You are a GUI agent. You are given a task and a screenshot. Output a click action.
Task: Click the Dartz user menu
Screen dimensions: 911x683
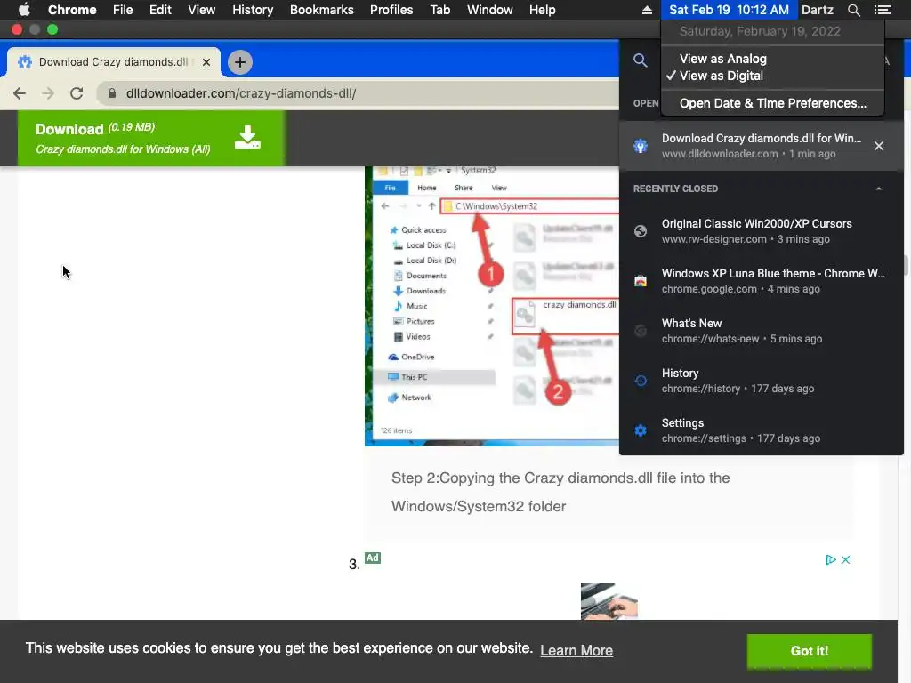point(817,10)
